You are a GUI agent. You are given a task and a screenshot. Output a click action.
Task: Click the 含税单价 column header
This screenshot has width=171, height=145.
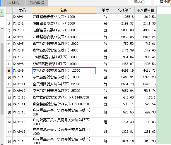pyautogui.click(x=125, y=10)
